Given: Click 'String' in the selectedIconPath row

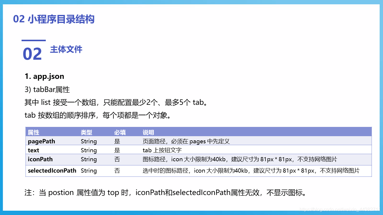Looking at the screenshot, I should (x=89, y=171).
